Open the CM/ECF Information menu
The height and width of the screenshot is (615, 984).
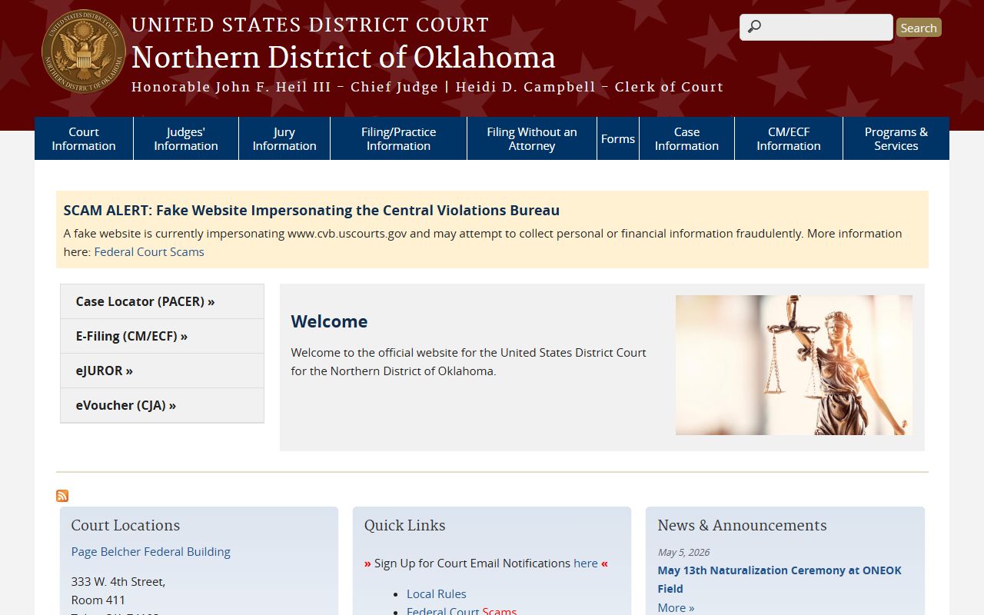pyautogui.click(x=789, y=138)
